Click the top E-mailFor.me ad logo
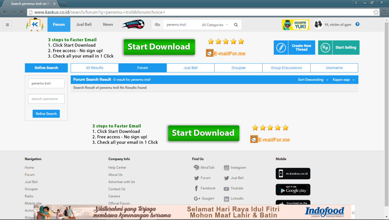The height and width of the screenshot is (220, 389). coord(225,53)
